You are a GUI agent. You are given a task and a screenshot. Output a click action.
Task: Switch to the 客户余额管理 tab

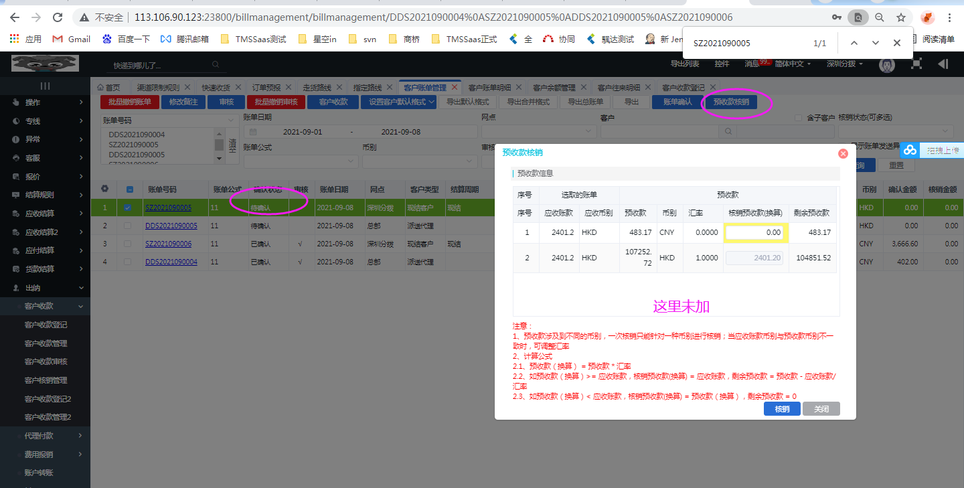pos(554,88)
